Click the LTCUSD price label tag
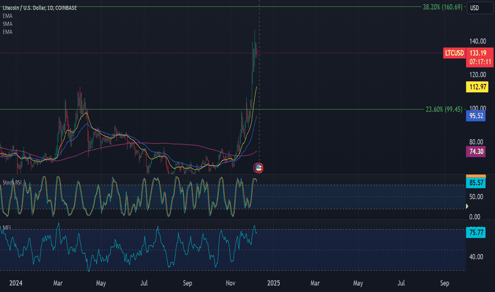The width and height of the screenshot is (495, 292). point(454,53)
